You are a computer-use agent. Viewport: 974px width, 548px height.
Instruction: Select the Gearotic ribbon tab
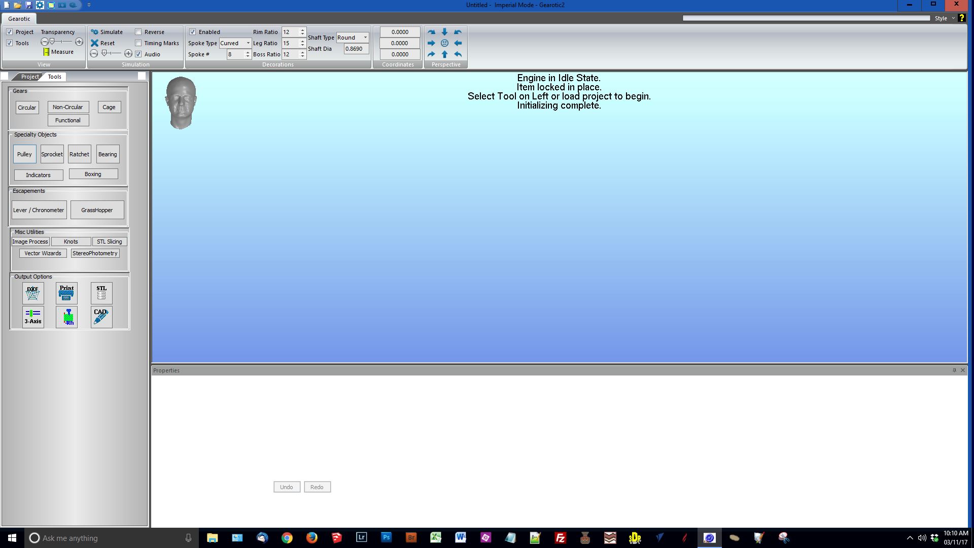pyautogui.click(x=19, y=19)
